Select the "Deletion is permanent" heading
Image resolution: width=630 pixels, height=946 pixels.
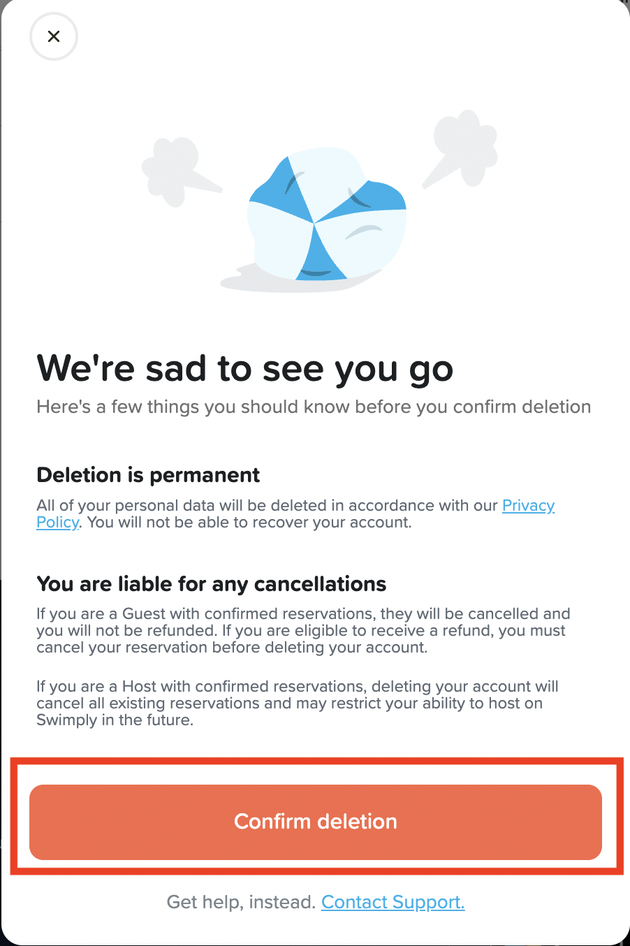(148, 475)
